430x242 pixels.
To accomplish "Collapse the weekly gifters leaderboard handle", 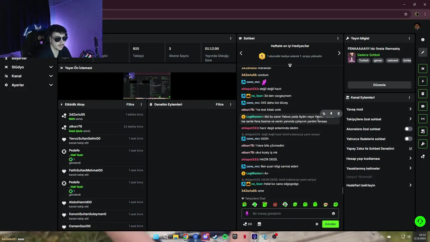I will point(290,65).
